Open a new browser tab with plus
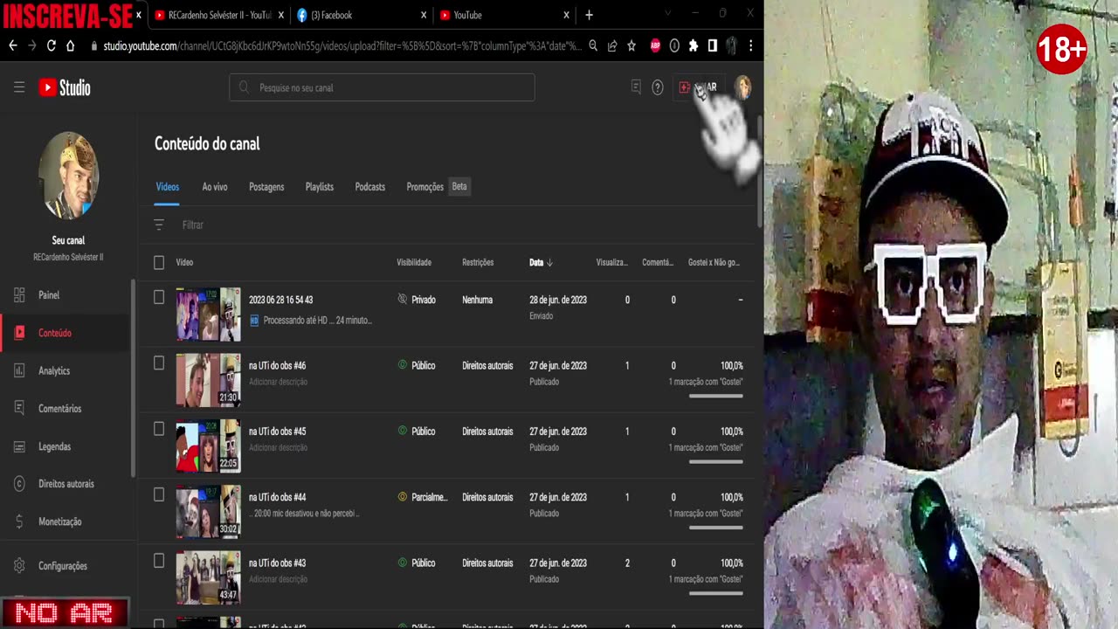 (589, 15)
